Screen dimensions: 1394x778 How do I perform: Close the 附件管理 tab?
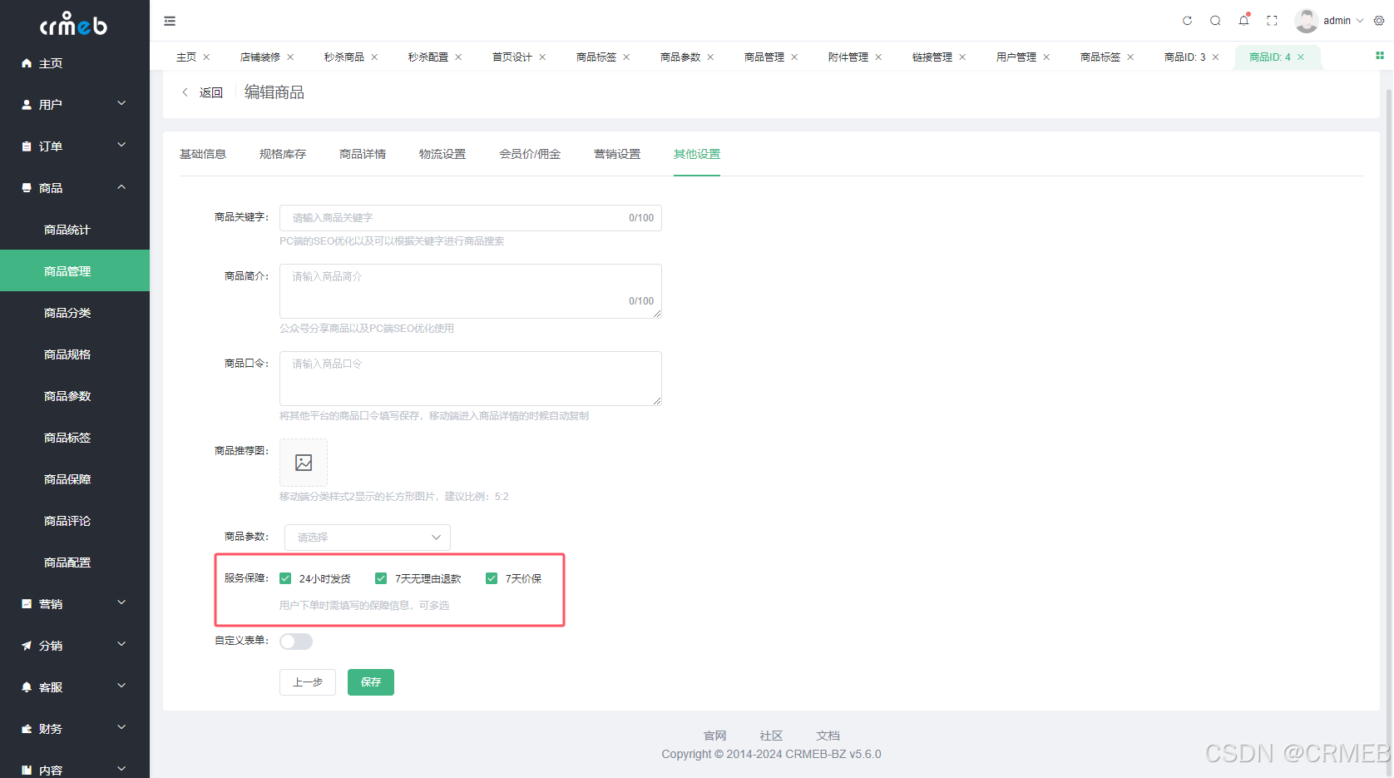click(878, 57)
